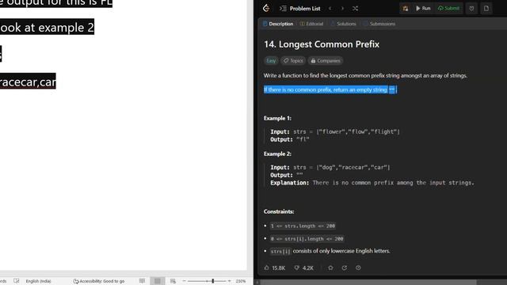507x285 pixels.
Task: Open the help/feedback circle icon
Action: coord(358,268)
